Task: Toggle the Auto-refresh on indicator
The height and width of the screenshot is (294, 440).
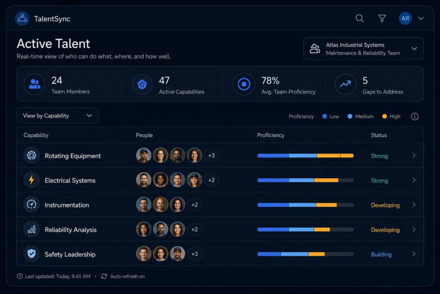Action: (123, 276)
